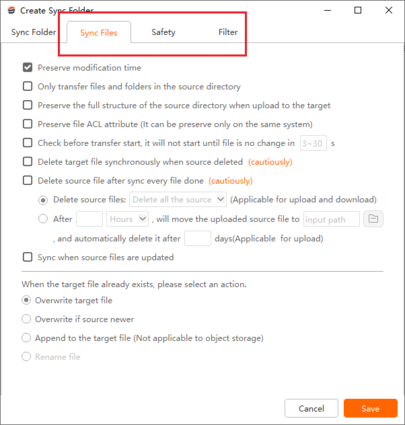The width and height of the screenshot is (405, 425).
Task: Select Overwrite if source newer
Action: point(26,319)
